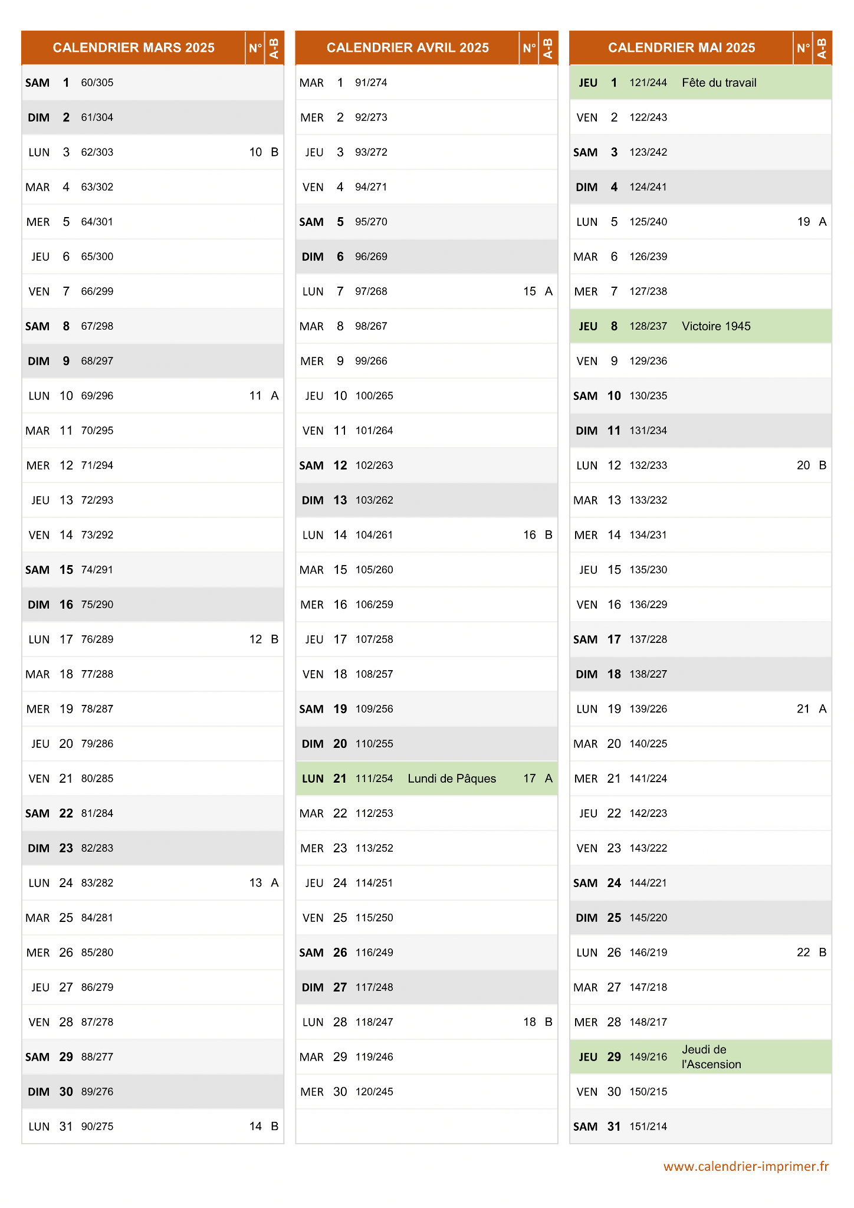This screenshot has height=1208, width=854.
Task: Select Monday 31 March row
Action: [153, 1127]
